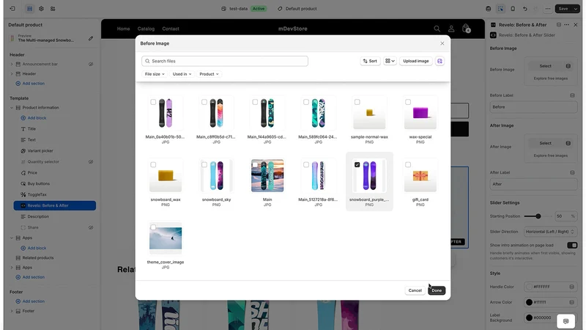Open the store search magnifier icon

(x=437, y=29)
